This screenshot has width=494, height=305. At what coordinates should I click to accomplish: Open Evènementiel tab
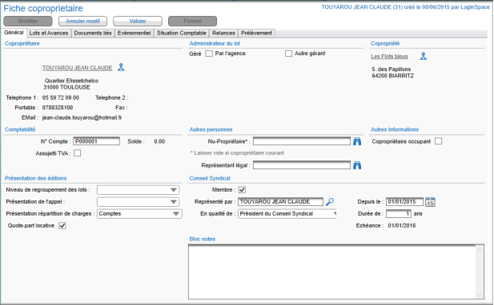(135, 33)
